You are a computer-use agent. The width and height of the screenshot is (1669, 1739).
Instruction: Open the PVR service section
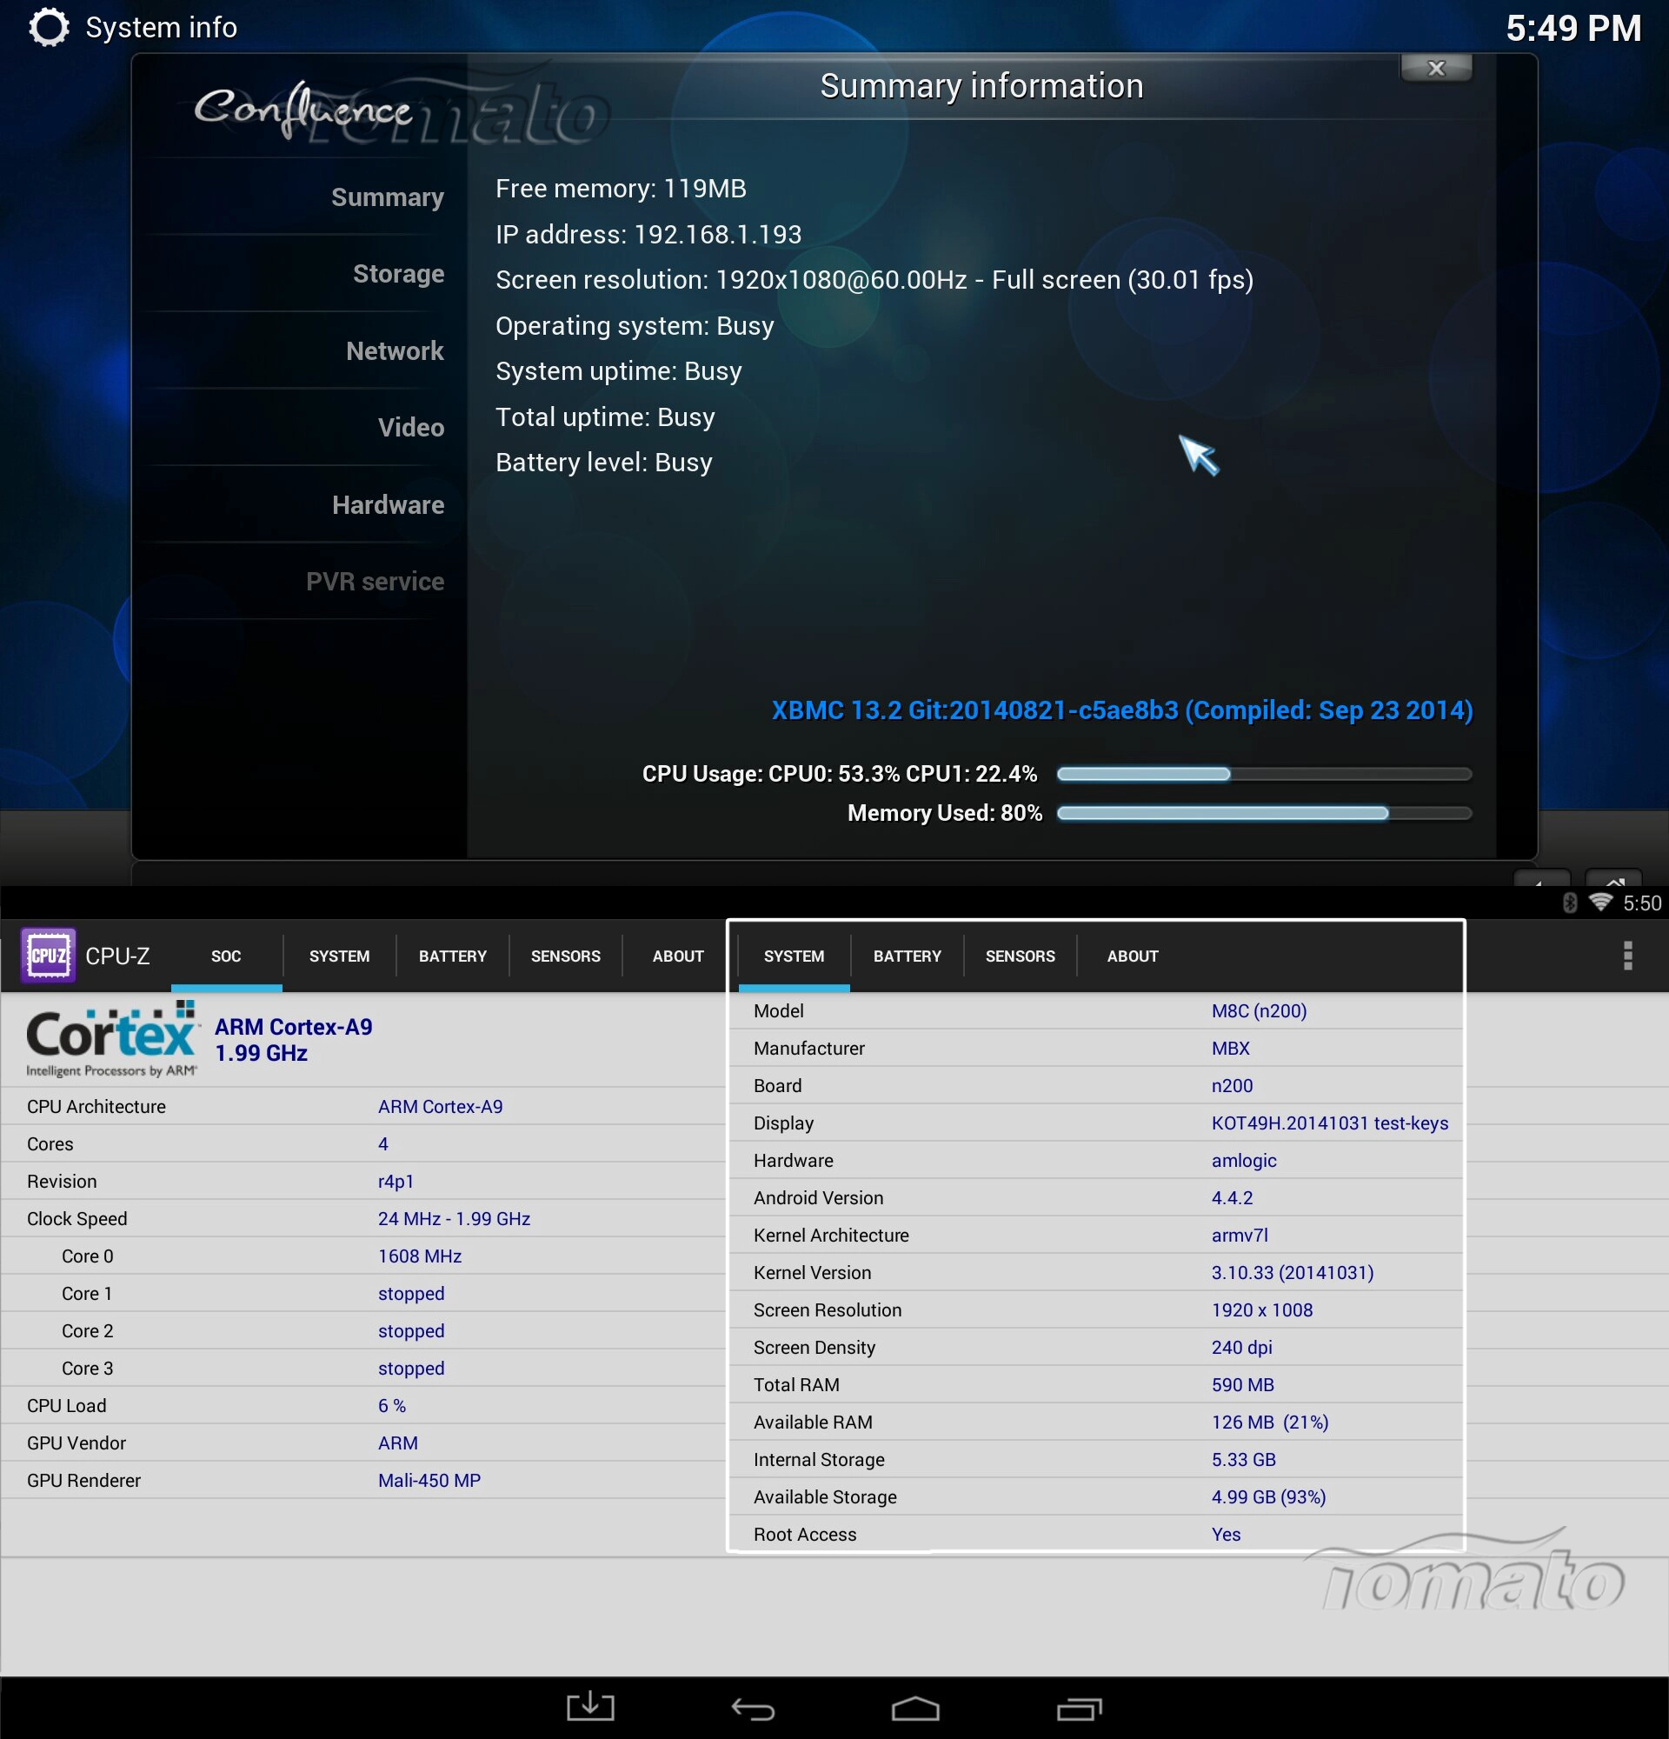[x=375, y=581]
